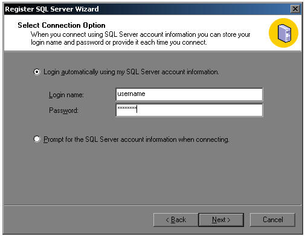Go to previous step with Back button
The height and width of the screenshot is (236, 305).
pos(176,220)
